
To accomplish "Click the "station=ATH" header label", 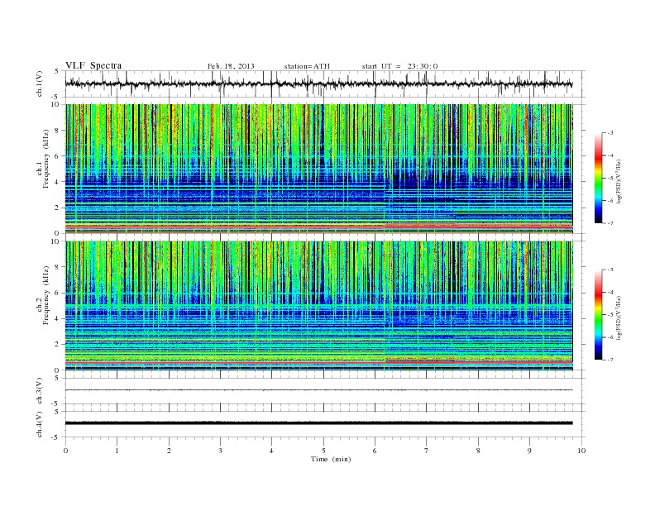I will click(307, 66).
